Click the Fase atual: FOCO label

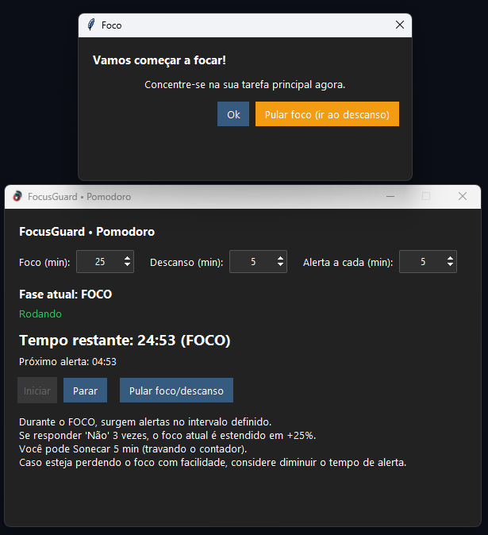pos(66,294)
